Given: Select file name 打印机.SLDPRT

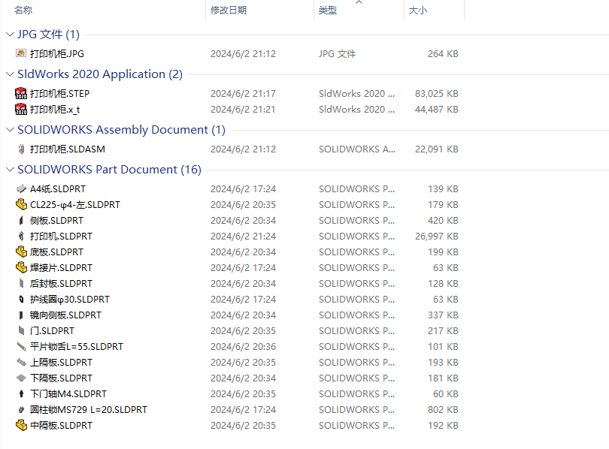Looking at the screenshot, I should coord(62,236).
